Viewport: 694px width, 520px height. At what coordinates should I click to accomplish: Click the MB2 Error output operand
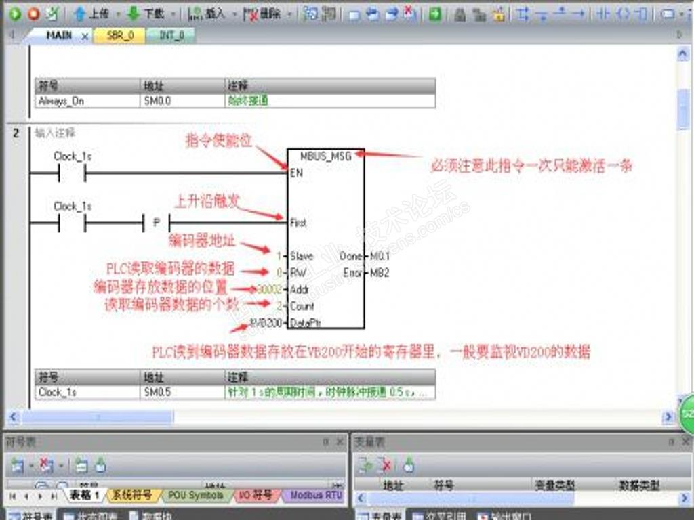380,273
